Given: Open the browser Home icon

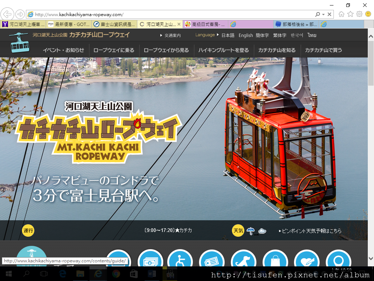Looking at the screenshot, I should click(341, 14).
